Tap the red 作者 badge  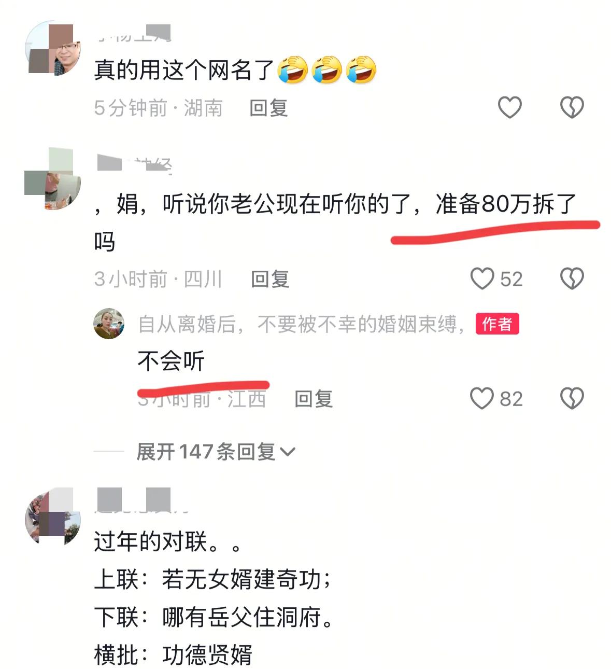[x=498, y=324]
